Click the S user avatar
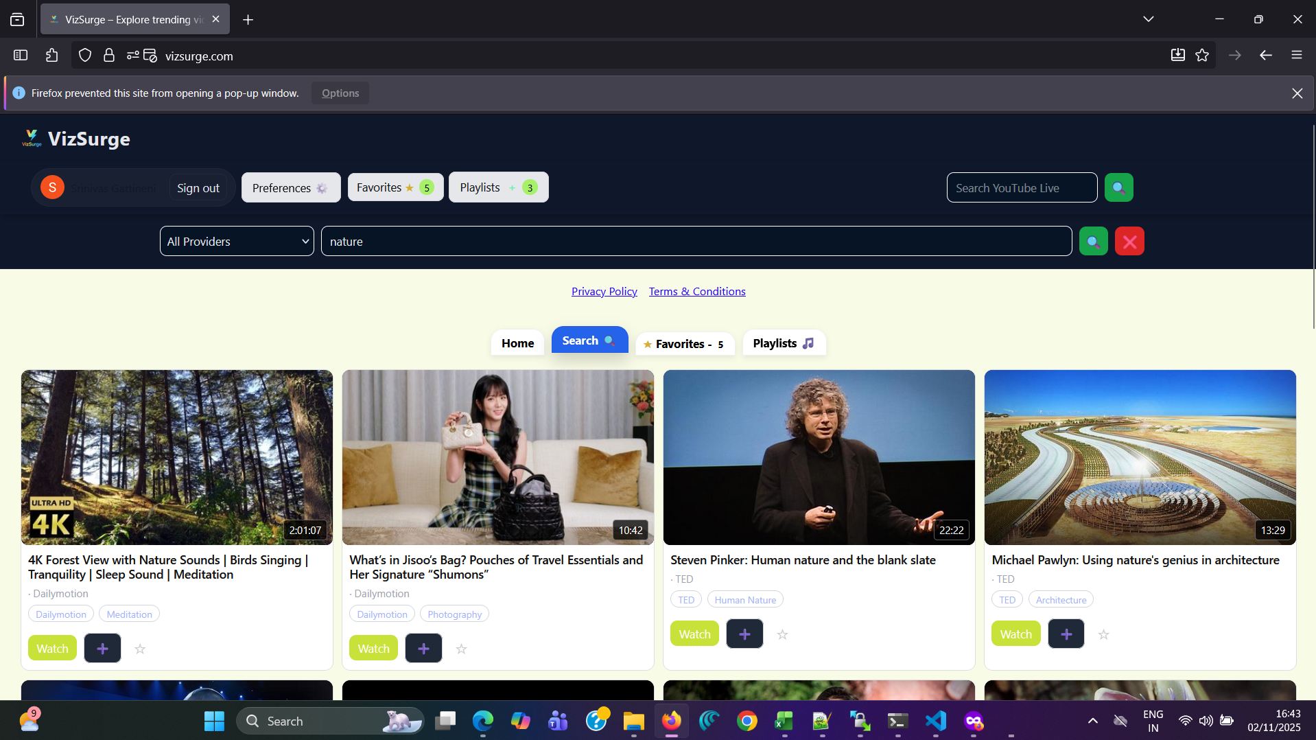 (x=52, y=187)
